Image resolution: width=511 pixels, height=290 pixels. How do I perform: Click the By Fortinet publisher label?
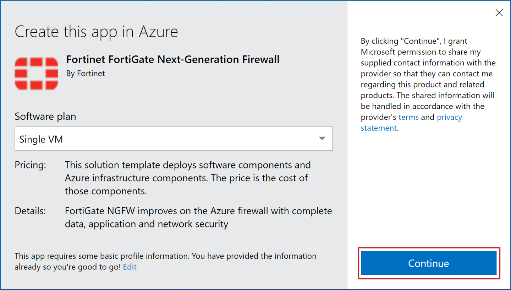tap(86, 74)
